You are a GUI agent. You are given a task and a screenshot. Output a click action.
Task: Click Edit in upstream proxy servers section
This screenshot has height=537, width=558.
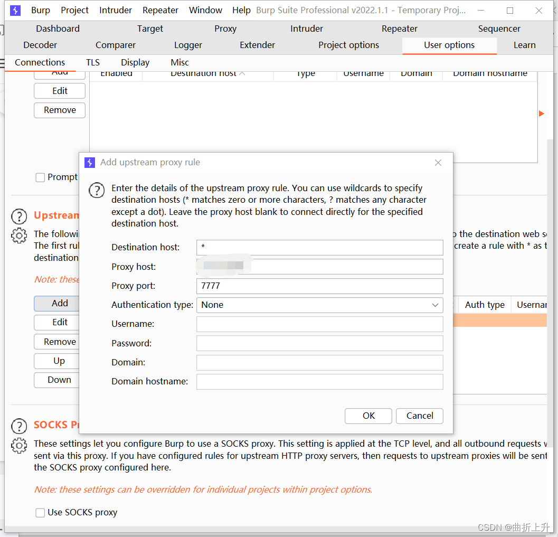click(x=56, y=323)
